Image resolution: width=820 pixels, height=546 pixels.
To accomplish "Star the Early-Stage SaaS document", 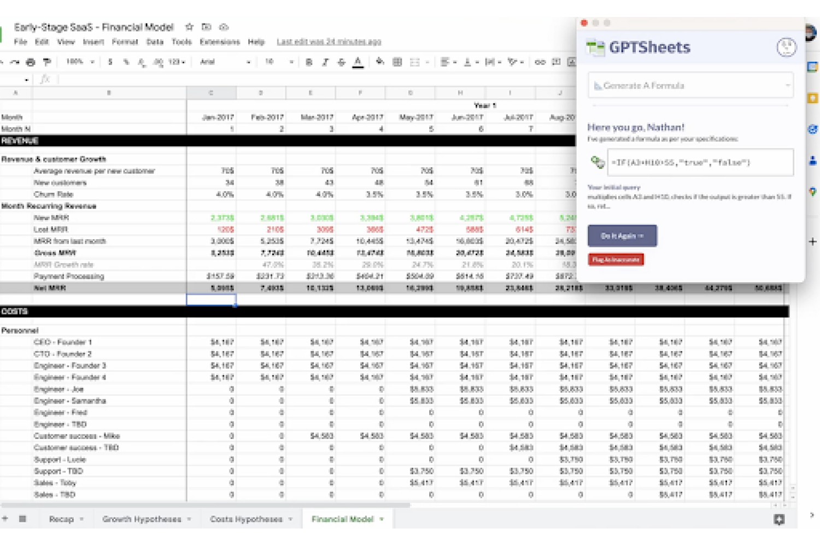I will click(189, 27).
